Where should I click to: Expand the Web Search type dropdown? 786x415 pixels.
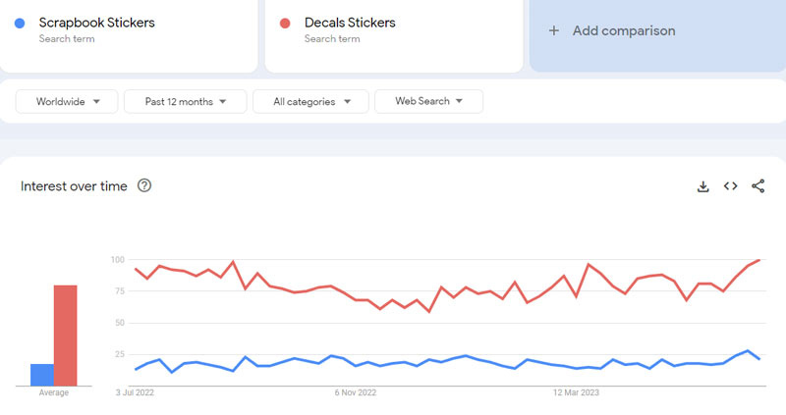tap(428, 101)
